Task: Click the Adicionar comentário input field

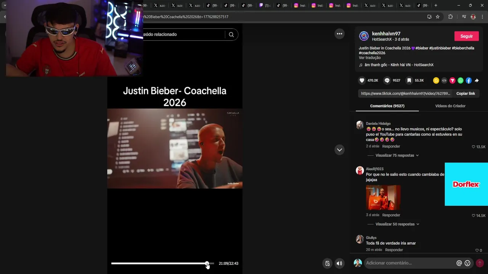Action: pyautogui.click(x=410, y=263)
